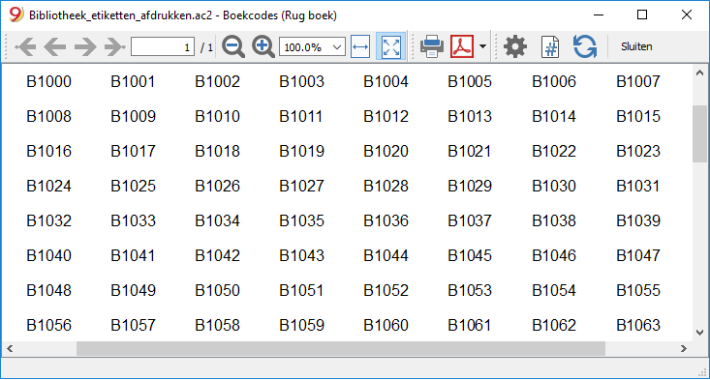This screenshot has height=380, width=710.
Task: Minimize the Boekcodes preview window
Action: (599, 15)
